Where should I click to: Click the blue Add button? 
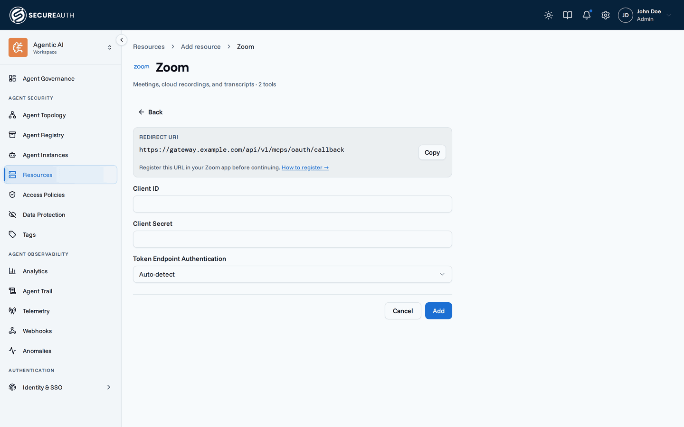[x=438, y=311]
